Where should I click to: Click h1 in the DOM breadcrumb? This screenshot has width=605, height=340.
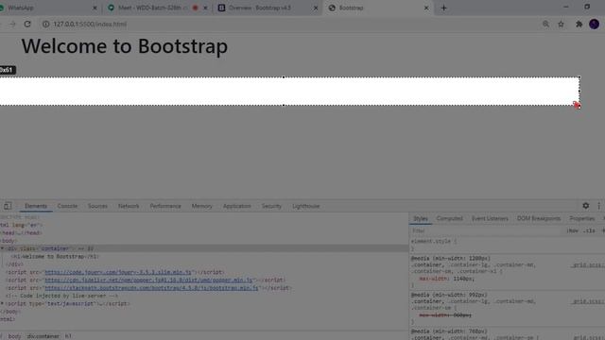coord(68,336)
